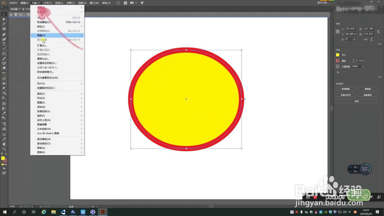Toggle constrain width and height proportions

coord(378,31)
